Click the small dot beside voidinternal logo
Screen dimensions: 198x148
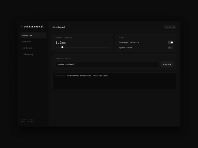click(x=22, y=27)
